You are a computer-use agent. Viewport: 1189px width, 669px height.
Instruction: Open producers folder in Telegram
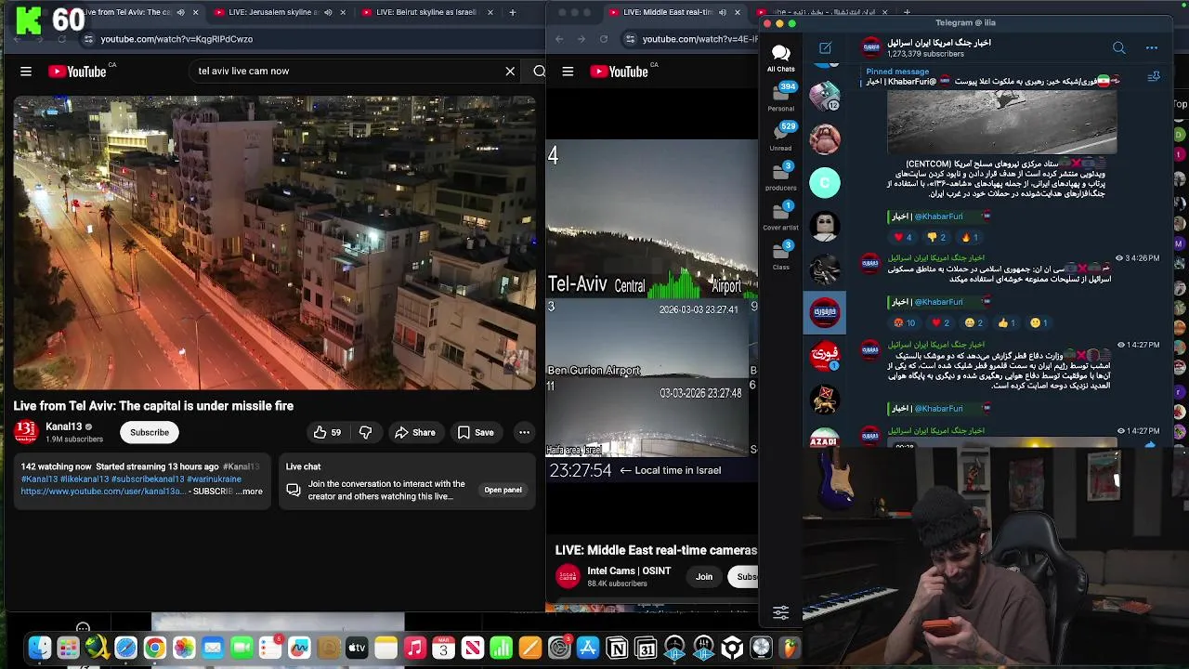[x=780, y=177]
